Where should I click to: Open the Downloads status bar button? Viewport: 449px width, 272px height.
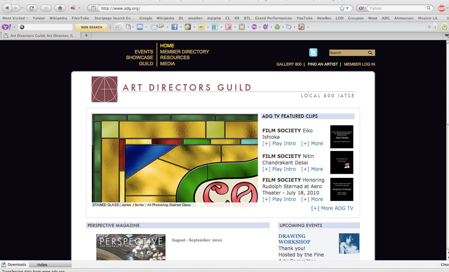(14, 264)
